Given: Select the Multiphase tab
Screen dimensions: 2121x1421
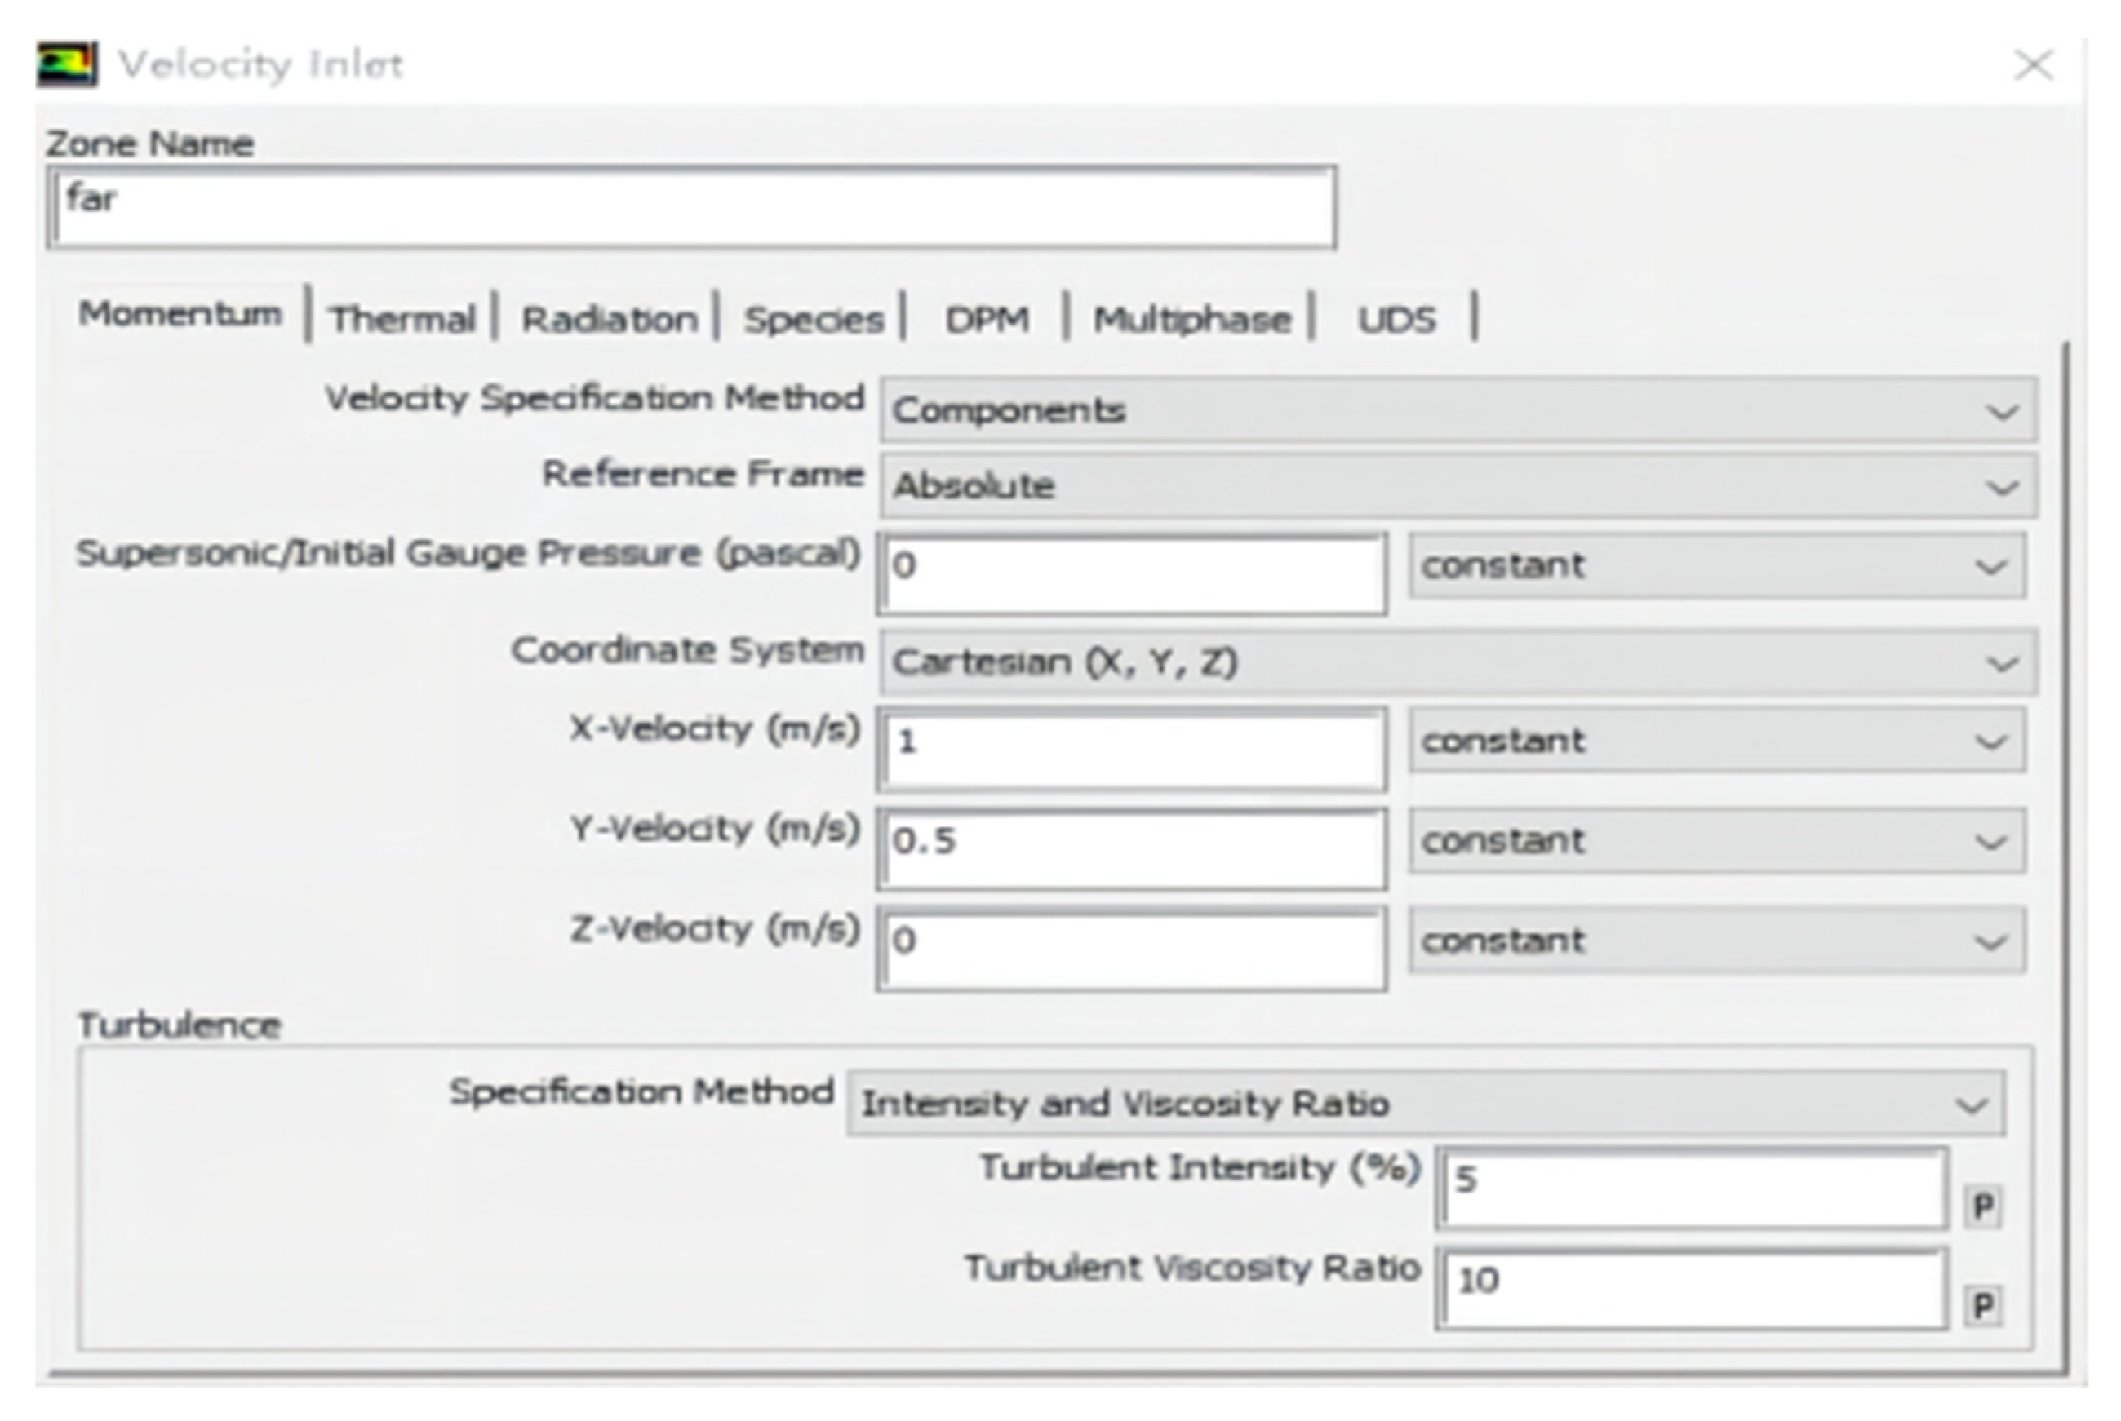Looking at the screenshot, I should [1191, 319].
